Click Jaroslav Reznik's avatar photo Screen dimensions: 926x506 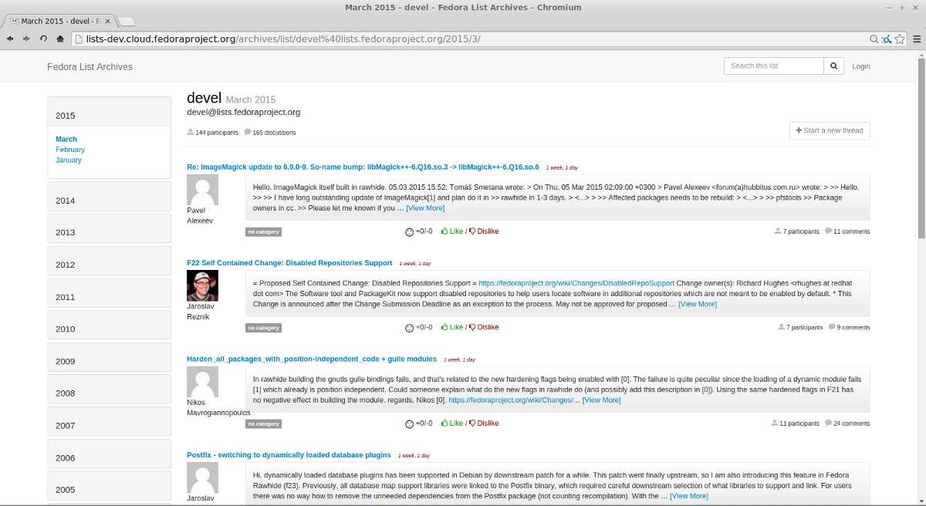[202, 285]
